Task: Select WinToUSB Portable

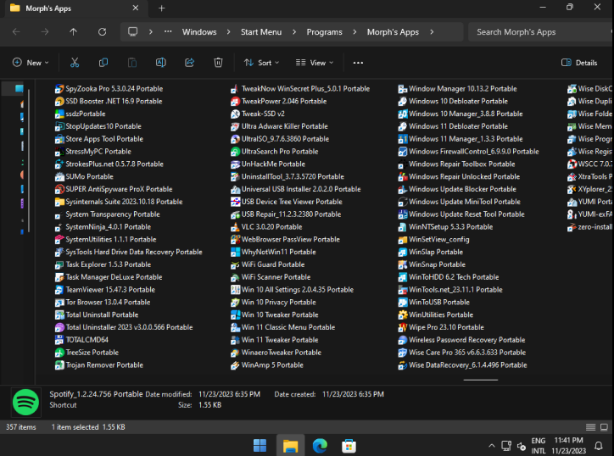Action: pyautogui.click(x=434, y=303)
